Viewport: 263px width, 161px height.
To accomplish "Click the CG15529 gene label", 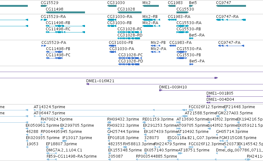I will pos(49,3).
